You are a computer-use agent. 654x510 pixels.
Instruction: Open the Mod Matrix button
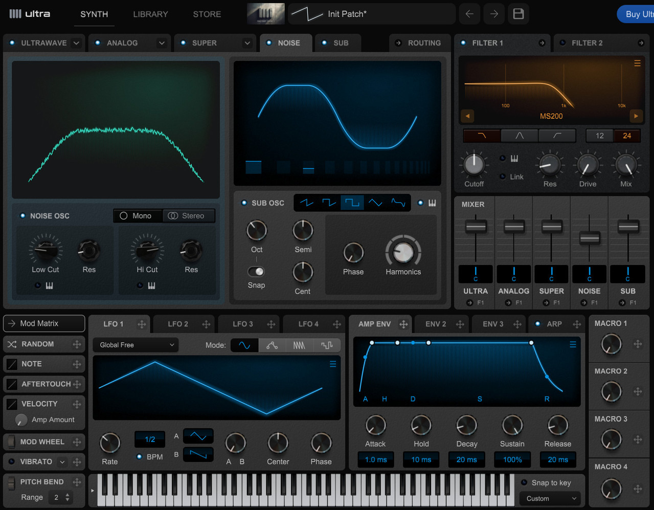pos(44,323)
